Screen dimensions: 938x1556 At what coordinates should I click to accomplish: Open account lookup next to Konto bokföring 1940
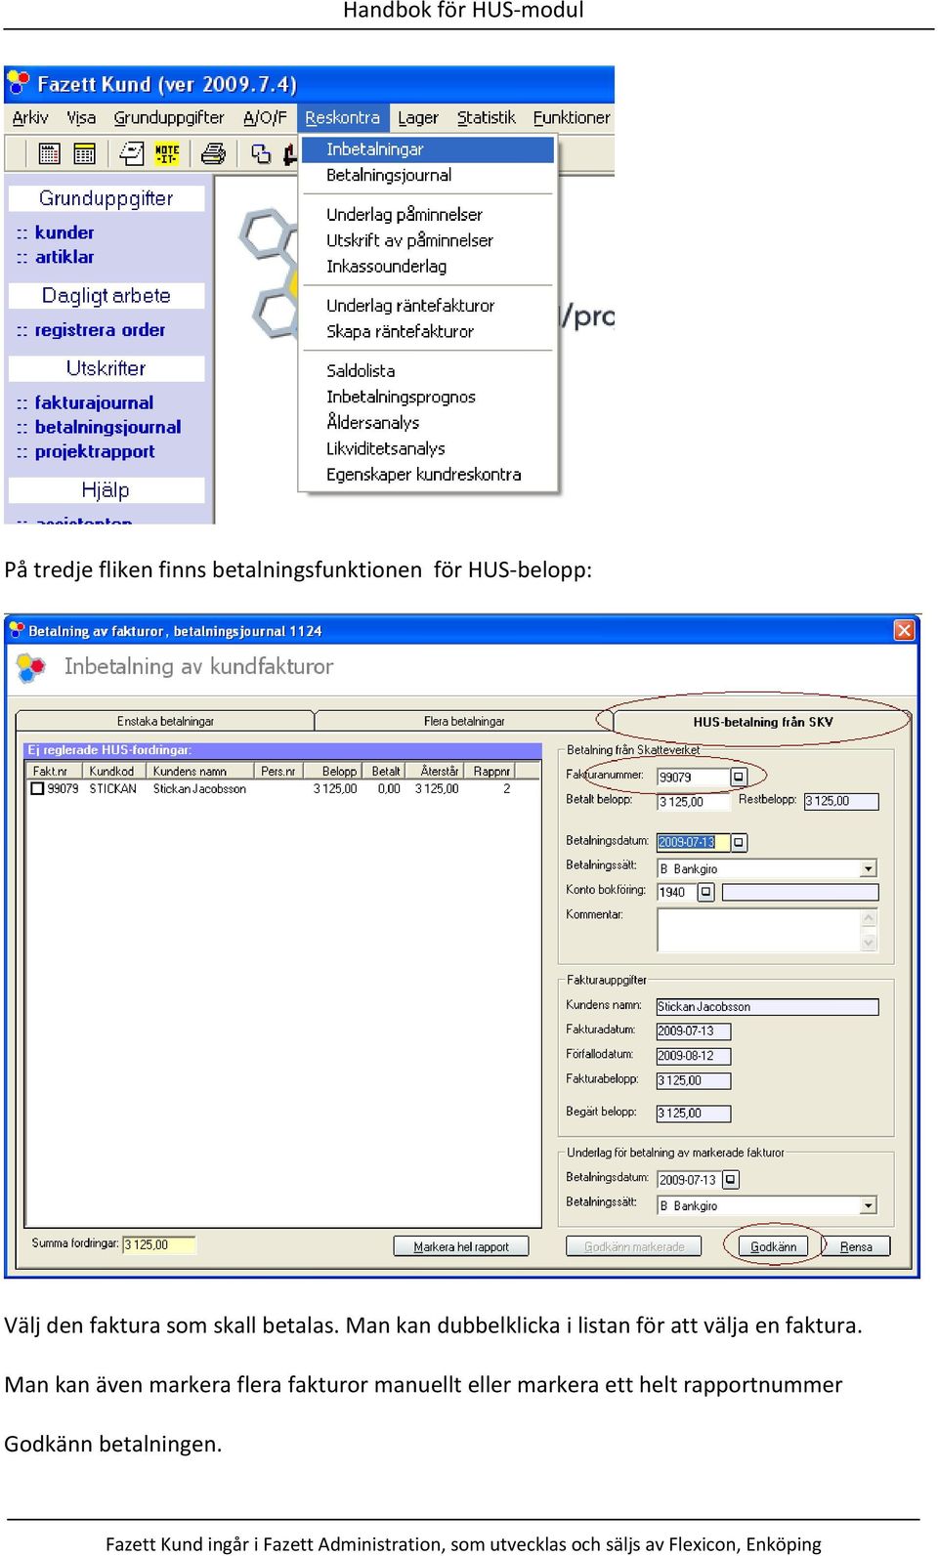click(x=705, y=892)
